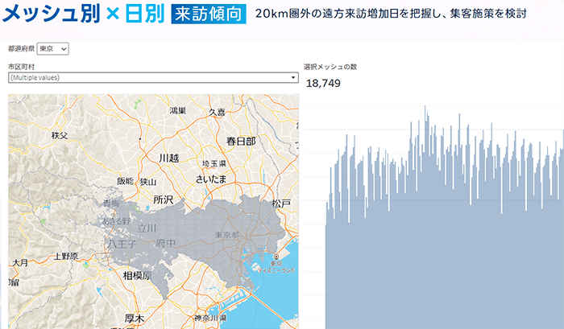Click 狭山 label on the map

(x=148, y=182)
